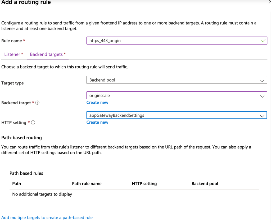Click the info icon beside Backend target
Viewport: 271px width, 223px height.
click(x=37, y=103)
